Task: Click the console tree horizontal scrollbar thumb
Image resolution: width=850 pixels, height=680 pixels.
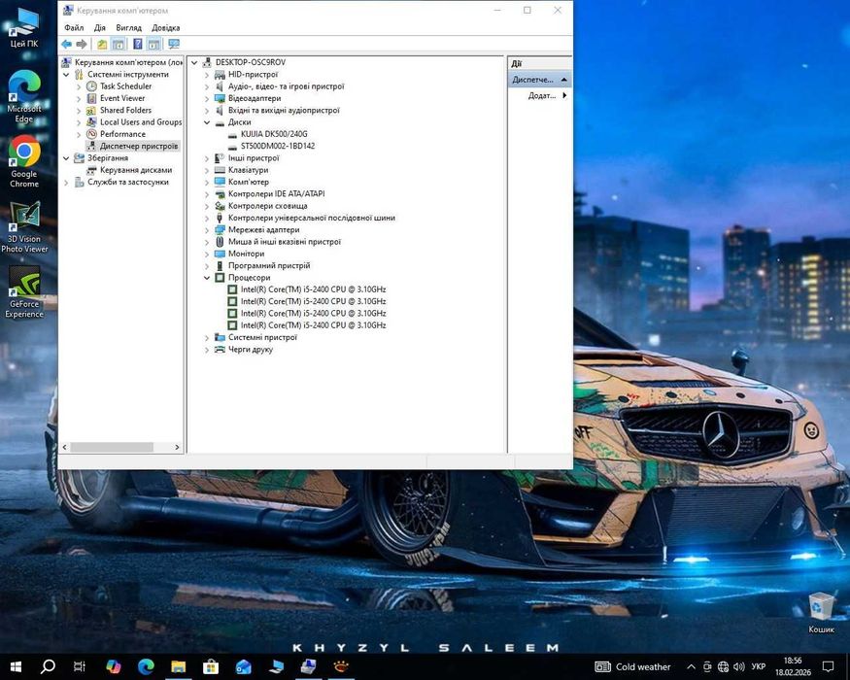Action: click(112, 448)
